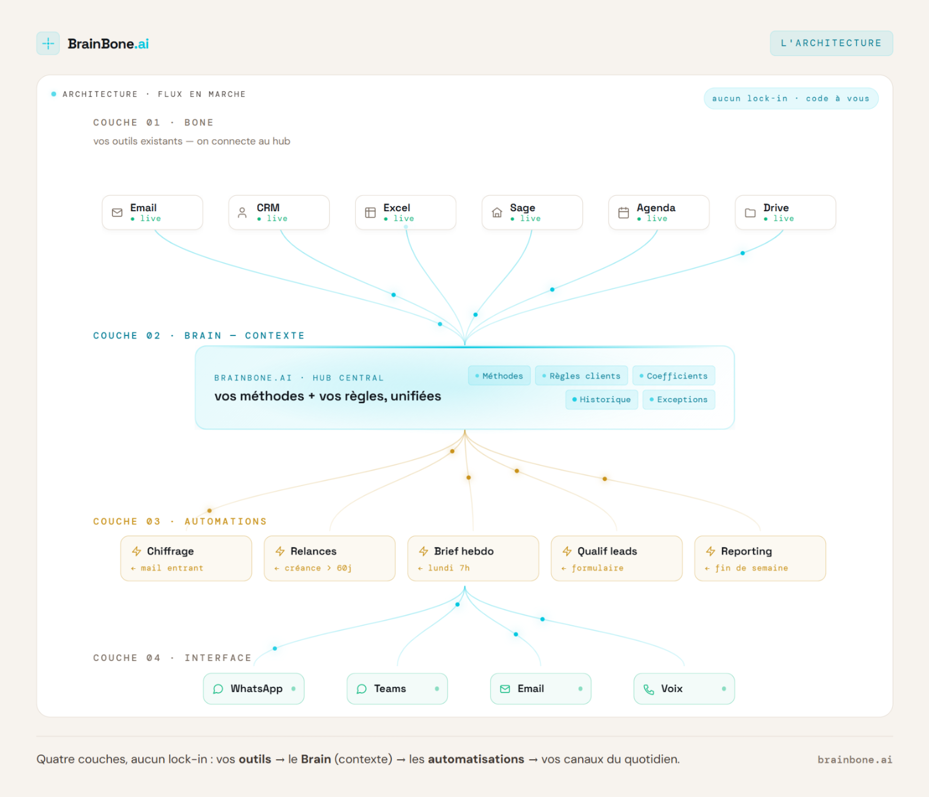This screenshot has width=929, height=797.
Task: Open the calendar icon on Agenda card
Action: 623,213
